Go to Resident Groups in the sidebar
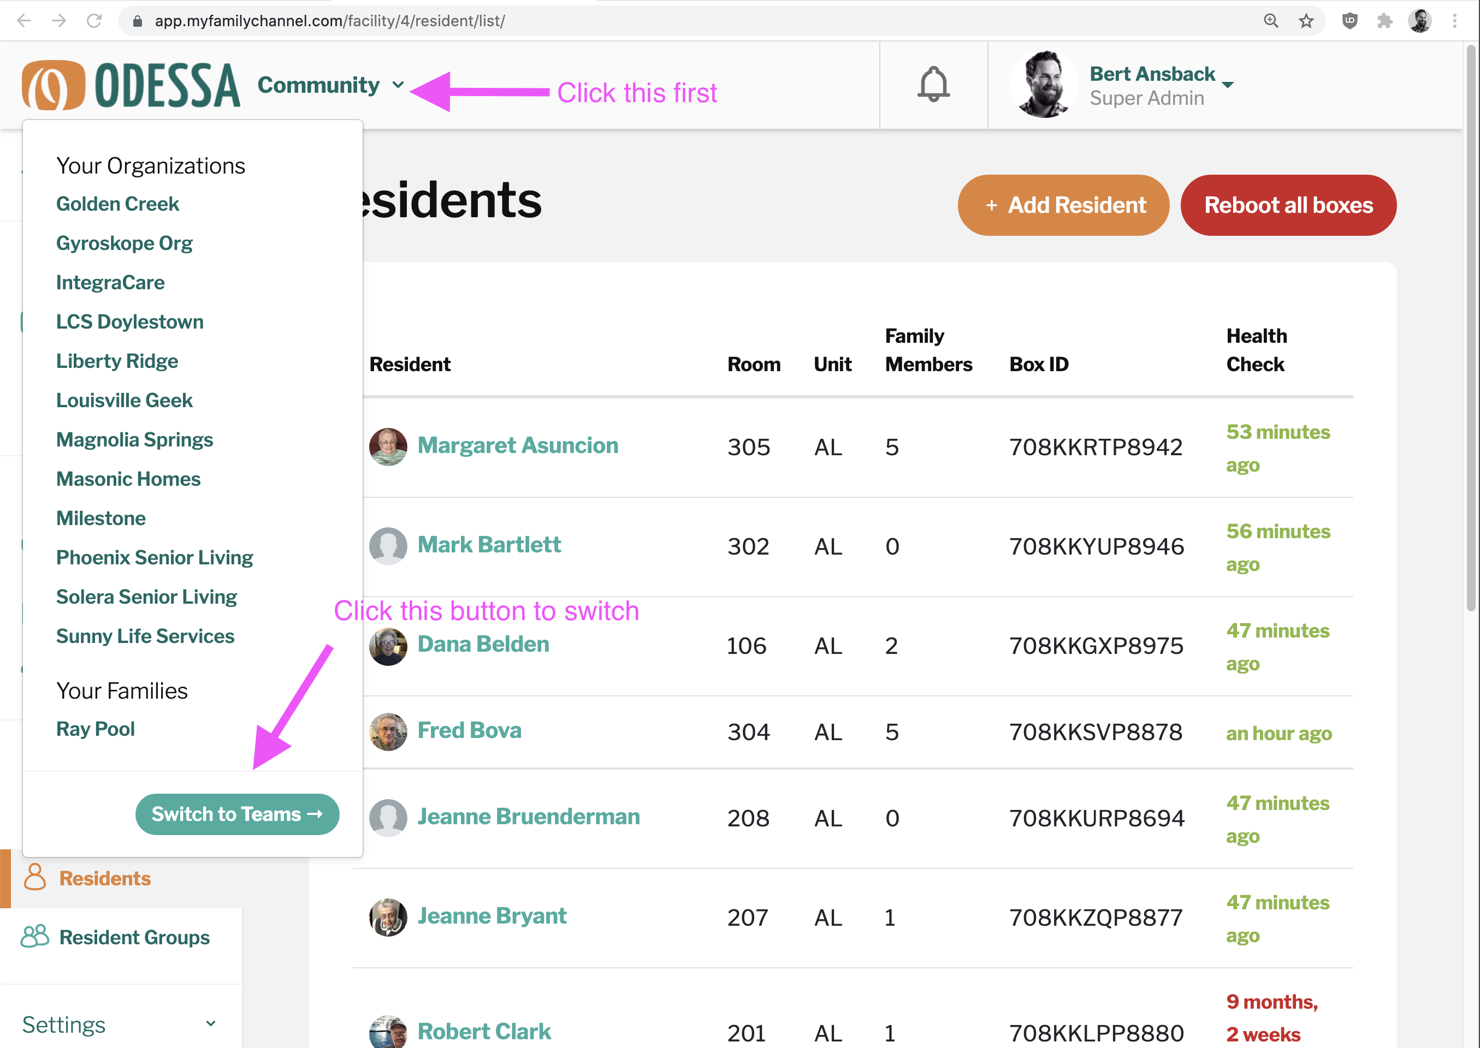The image size is (1480, 1048). pos(121,937)
